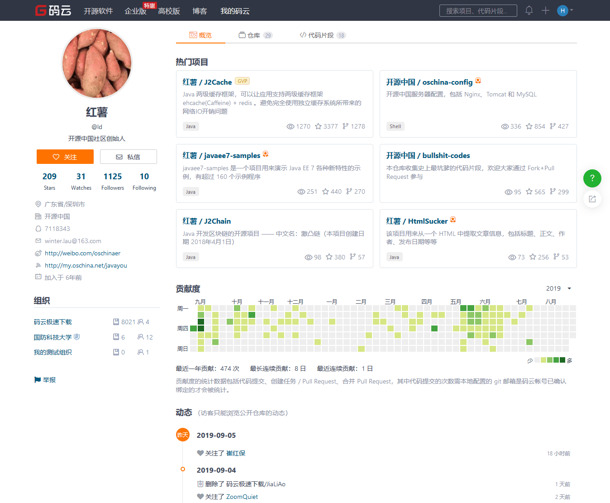The height and width of the screenshot is (503, 610).
Task: Click the darkest green legend swatch
Action: pyautogui.click(x=562, y=360)
